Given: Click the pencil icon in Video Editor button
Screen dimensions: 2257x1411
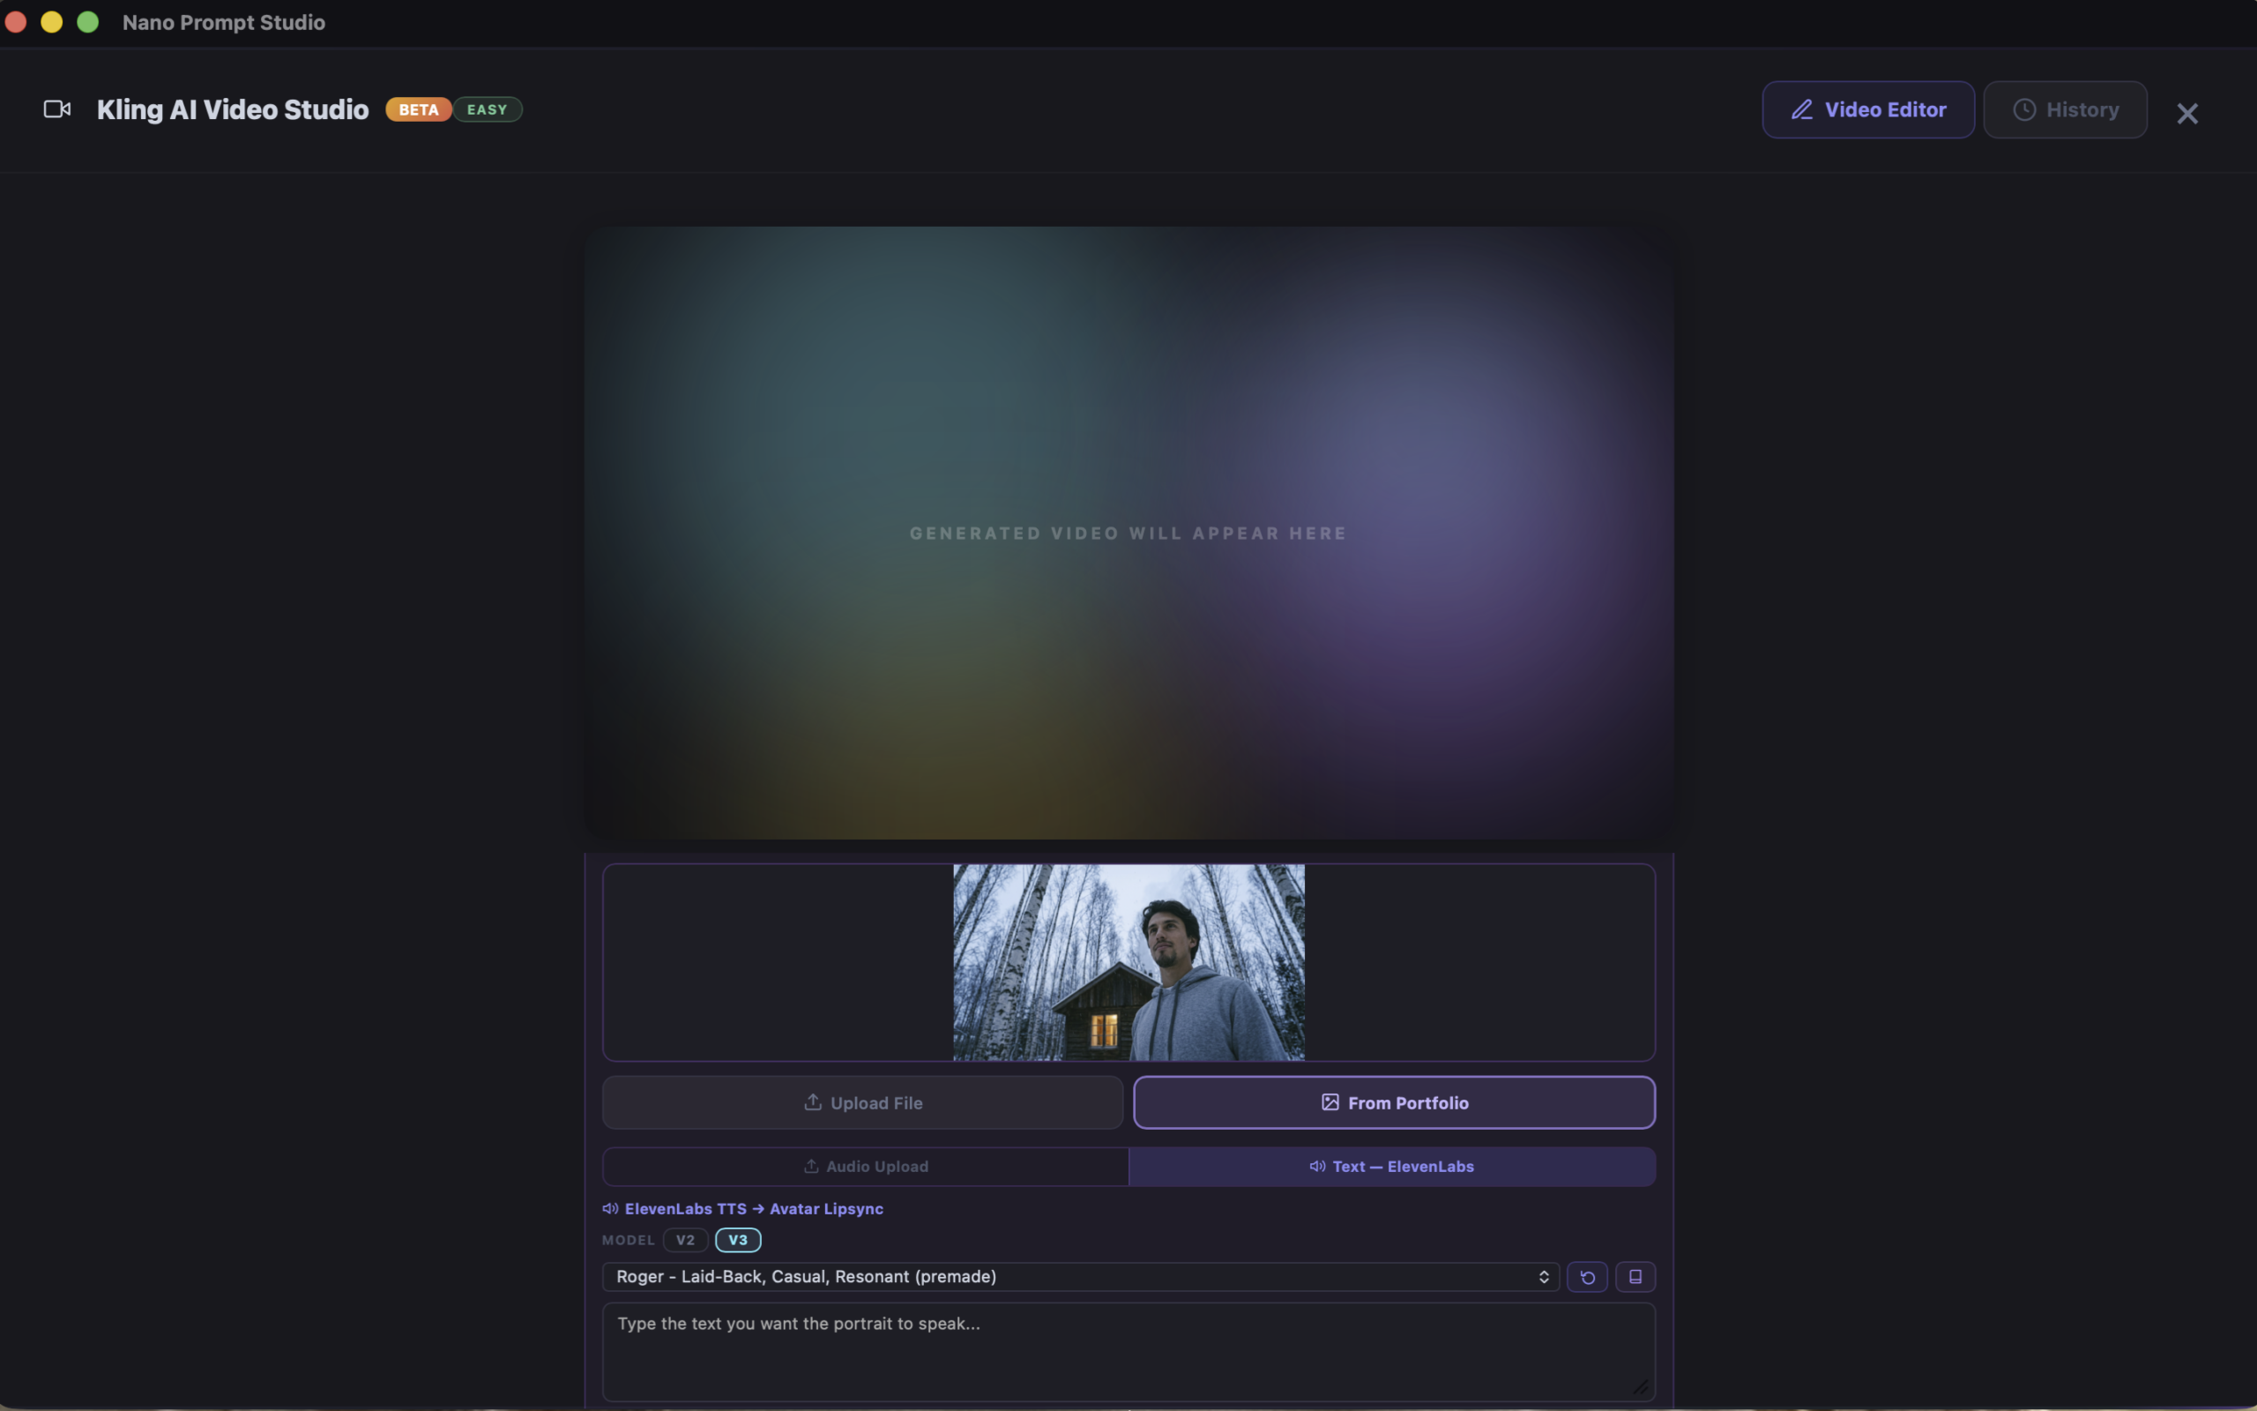Looking at the screenshot, I should [1804, 109].
